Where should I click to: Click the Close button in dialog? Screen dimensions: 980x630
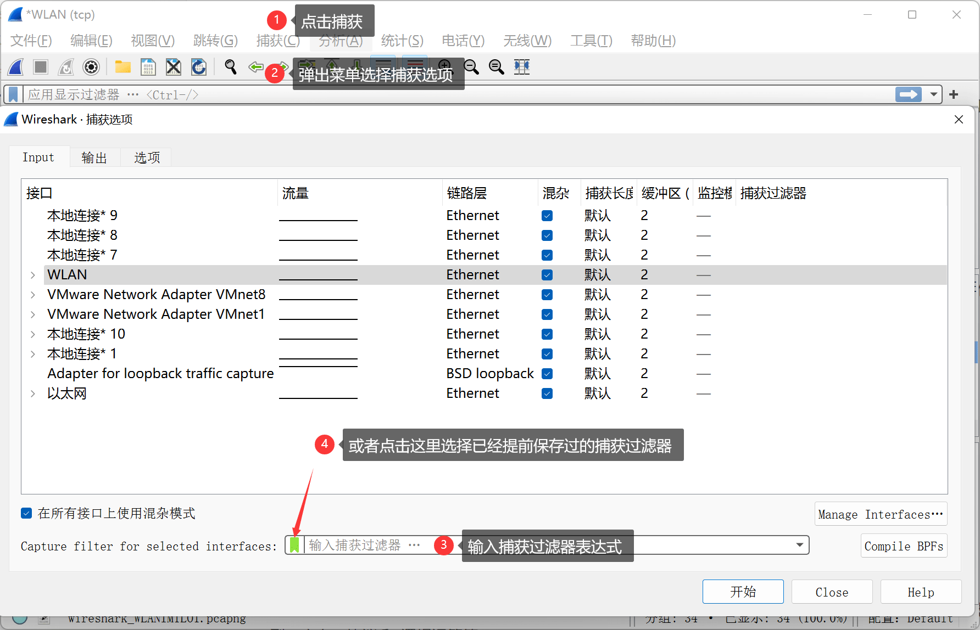[832, 592]
